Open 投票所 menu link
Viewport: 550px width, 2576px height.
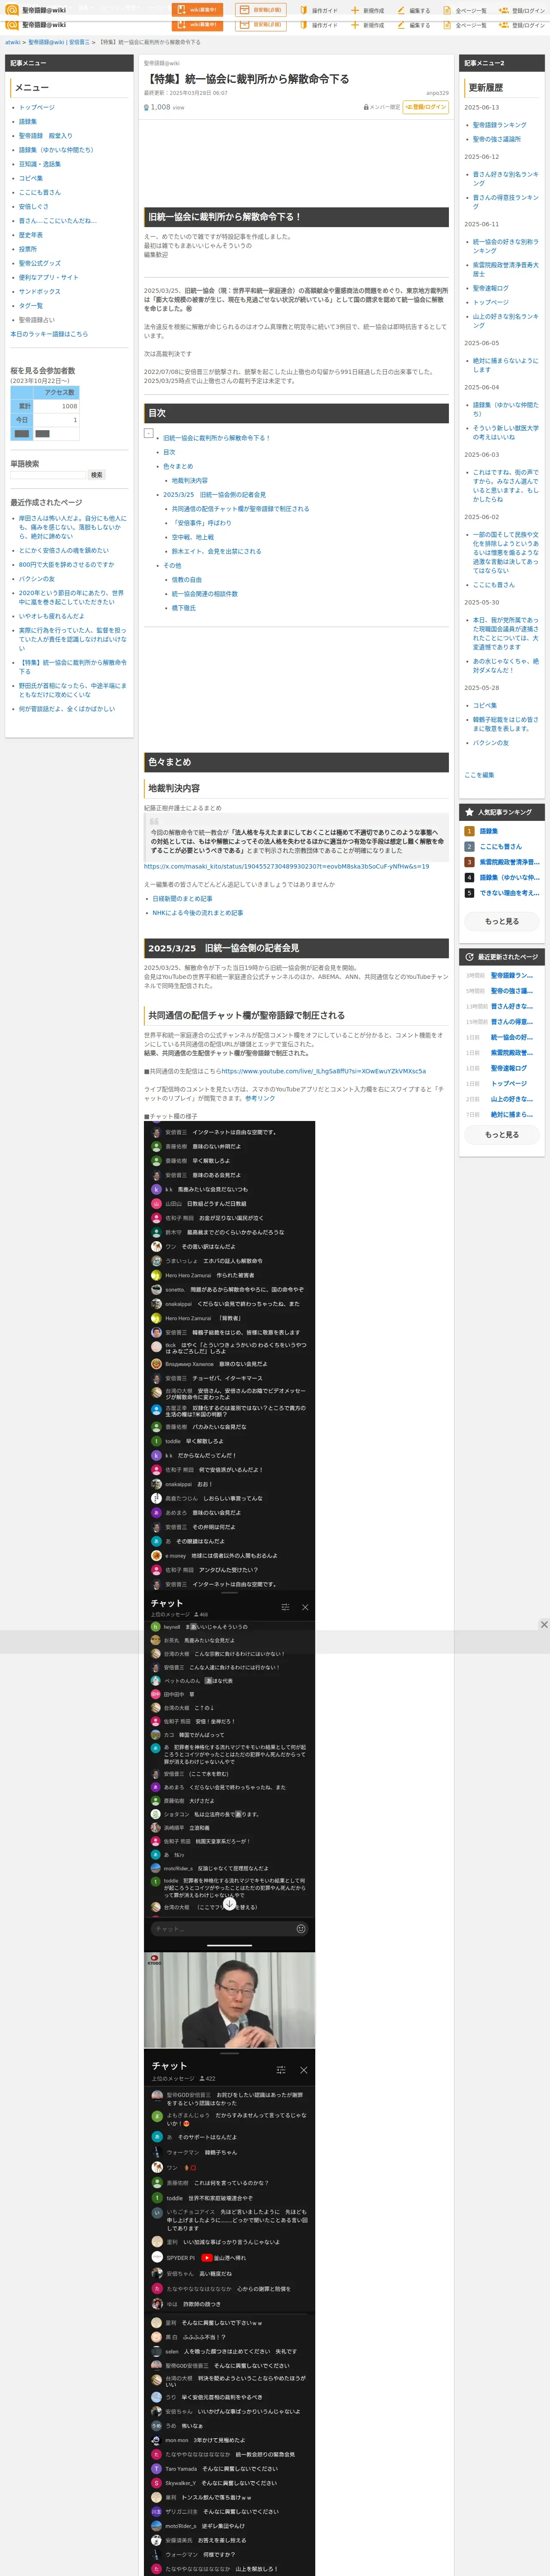click(x=28, y=249)
